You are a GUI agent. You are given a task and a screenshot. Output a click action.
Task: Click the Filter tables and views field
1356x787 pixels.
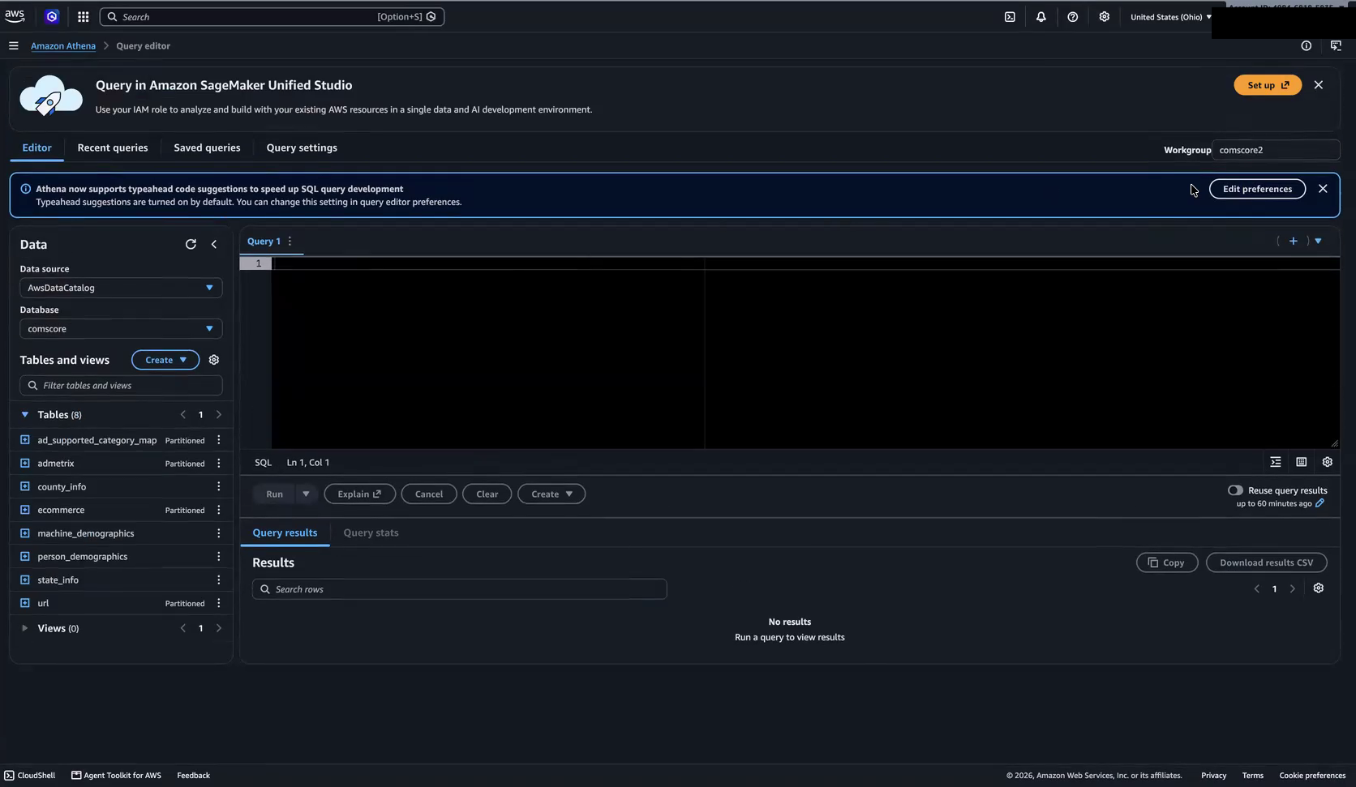coord(121,386)
